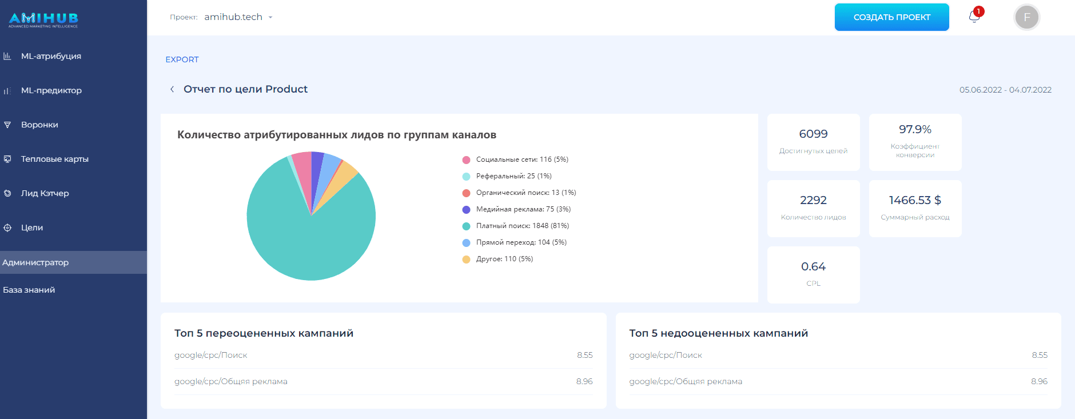Click the Тепловые карты sidebar icon
The width and height of the screenshot is (1075, 419).
7,159
